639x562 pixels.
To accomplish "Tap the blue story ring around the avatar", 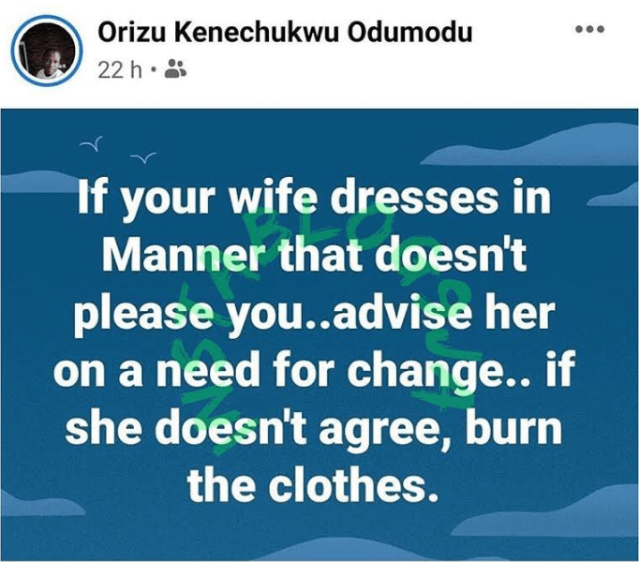I will coord(47,51).
